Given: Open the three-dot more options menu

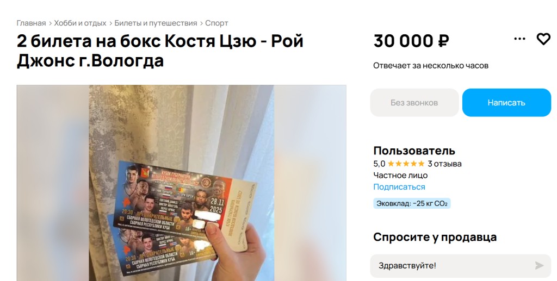Looking at the screenshot, I should pos(519,39).
